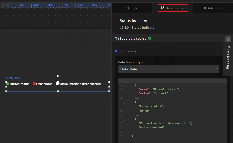Go to the Advanced tab
The height and width of the screenshot is (143, 233).
click(x=213, y=8)
